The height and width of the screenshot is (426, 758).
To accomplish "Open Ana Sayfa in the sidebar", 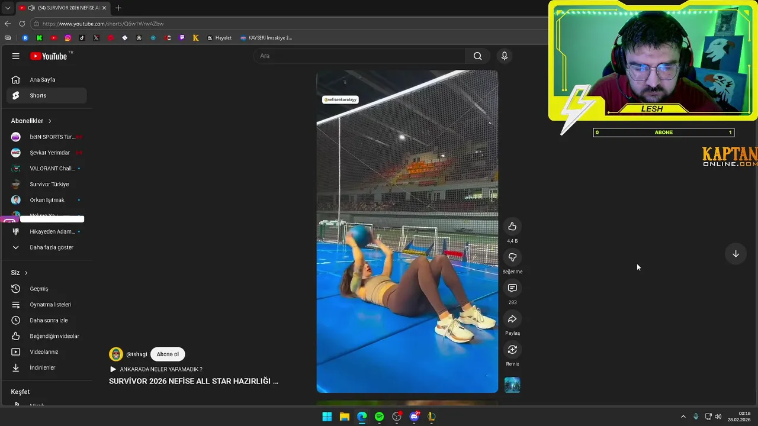I will [x=46, y=80].
